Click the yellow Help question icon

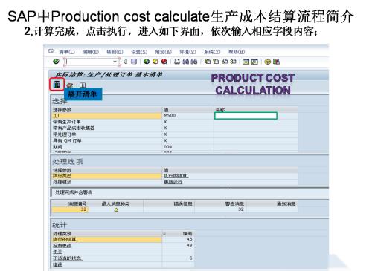coord(267,62)
